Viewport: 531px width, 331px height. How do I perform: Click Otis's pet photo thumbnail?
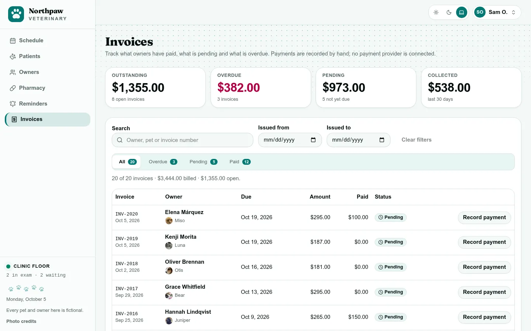click(x=169, y=270)
